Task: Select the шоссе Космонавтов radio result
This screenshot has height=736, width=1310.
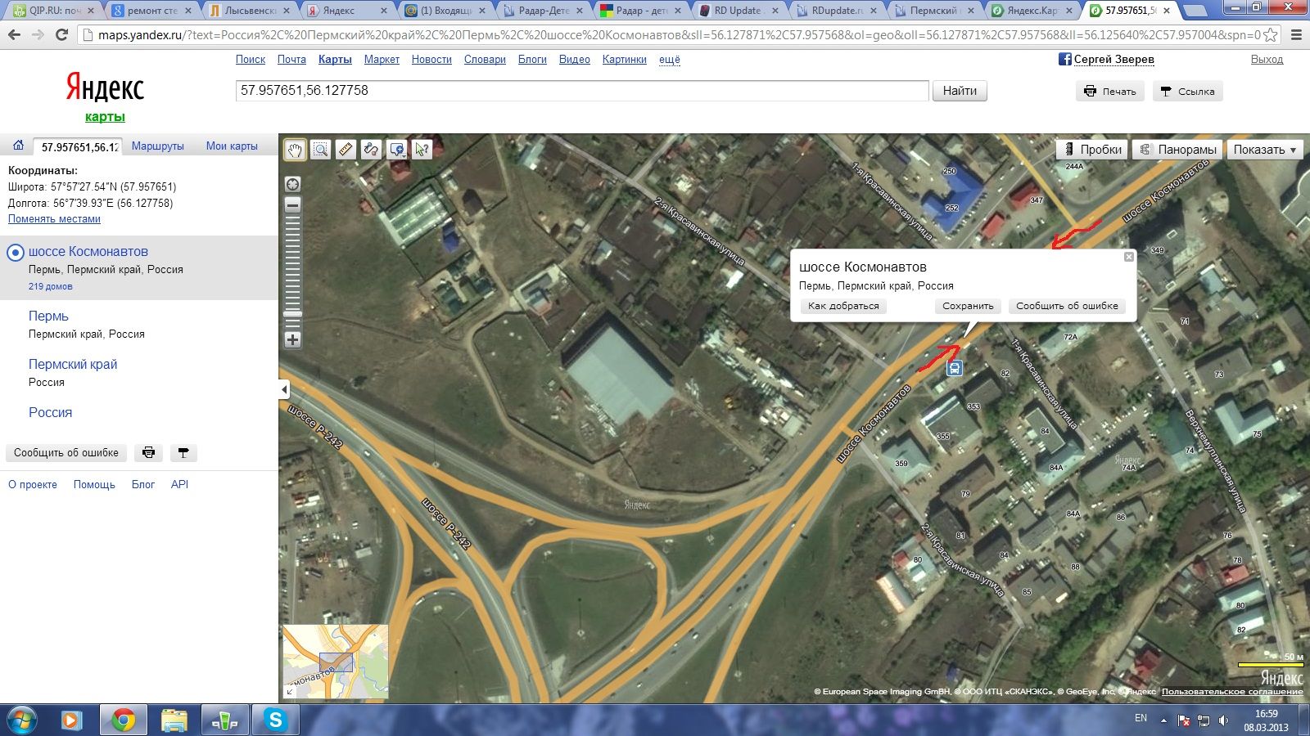Action: coord(16,253)
